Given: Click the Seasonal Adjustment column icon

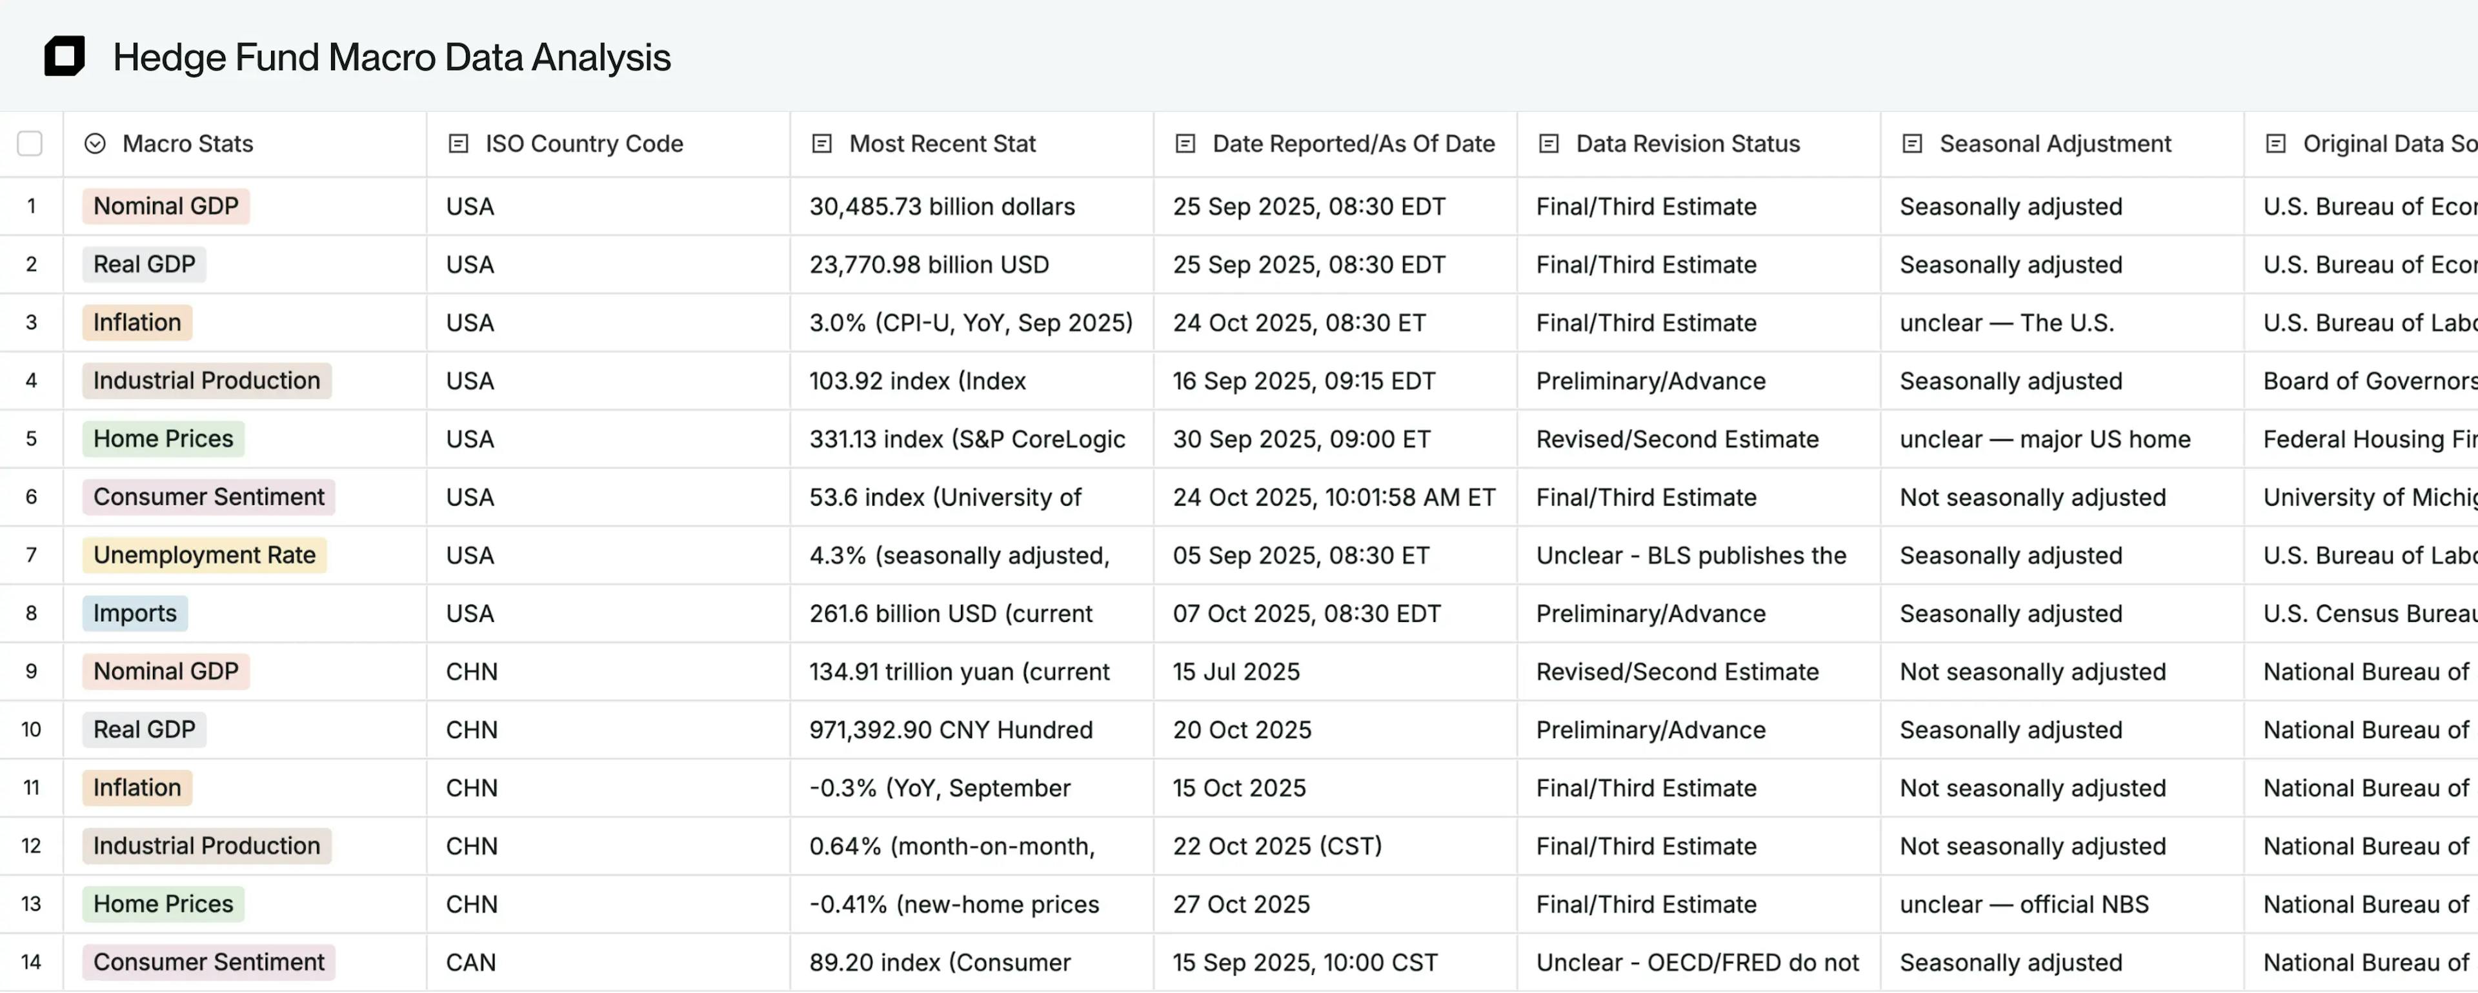Looking at the screenshot, I should point(1912,143).
